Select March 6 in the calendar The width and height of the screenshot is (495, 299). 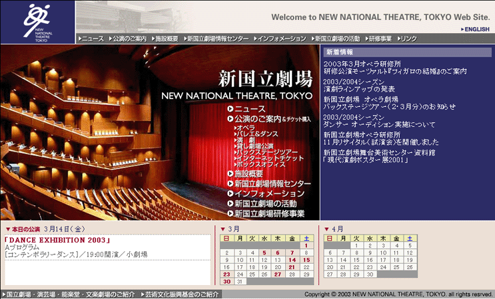point(278,252)
